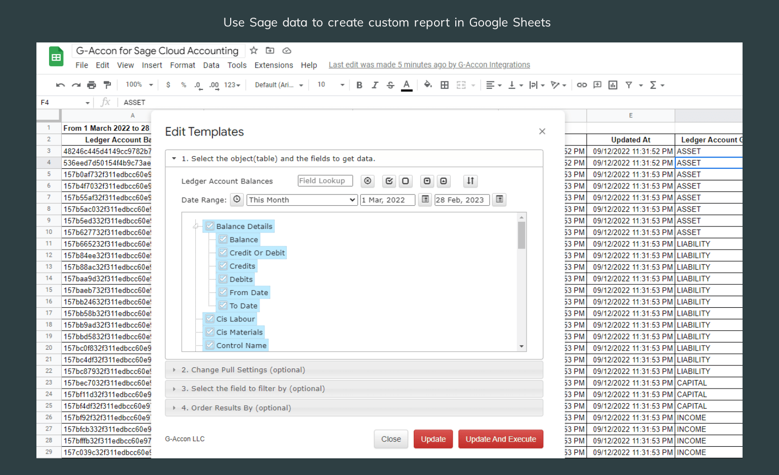The height and width of the screenshot is (475, 779).
Task: Uncheck the Balance field checkbox
Action: click(x=223, y=239)
